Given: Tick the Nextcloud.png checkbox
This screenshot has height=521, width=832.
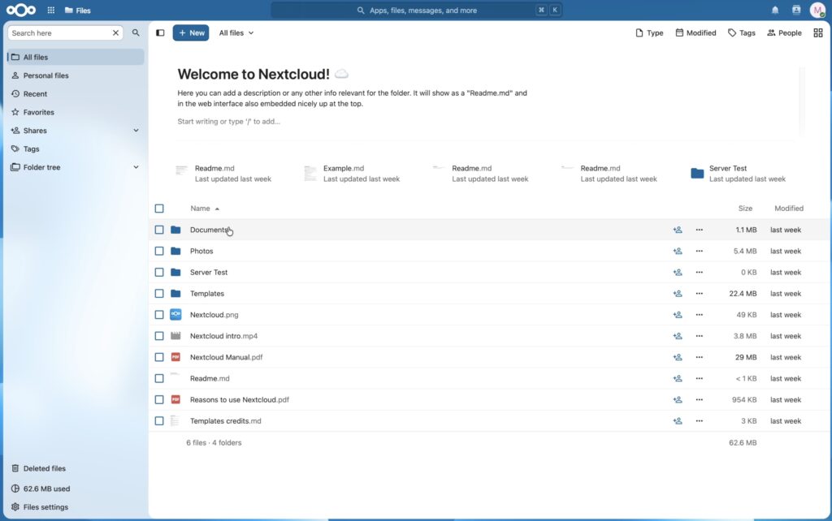Looking at the screenshot, I should click(x=159, y=315).
